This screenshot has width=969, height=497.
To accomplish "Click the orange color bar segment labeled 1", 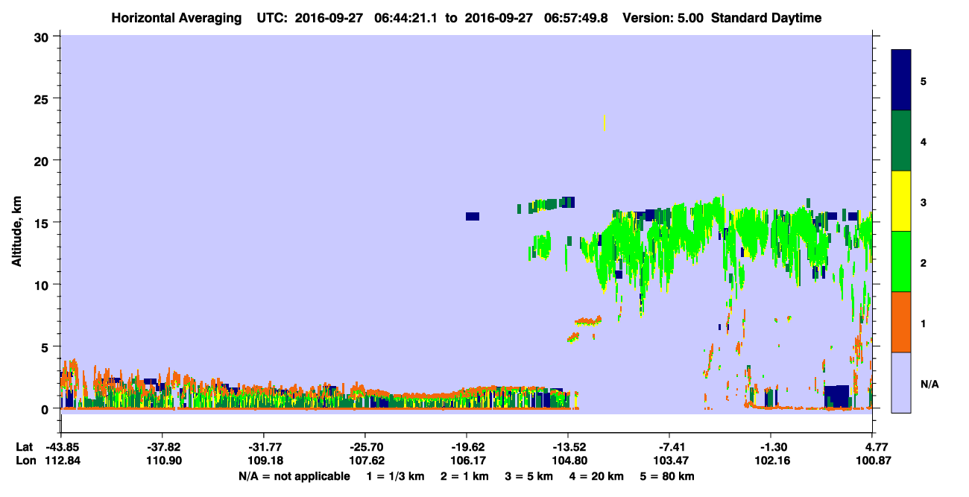I will (x=901, y=322).
